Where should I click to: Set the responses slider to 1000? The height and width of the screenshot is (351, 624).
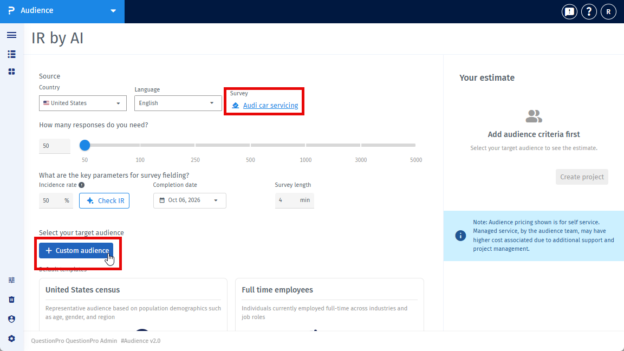click(x=305, y=145)
